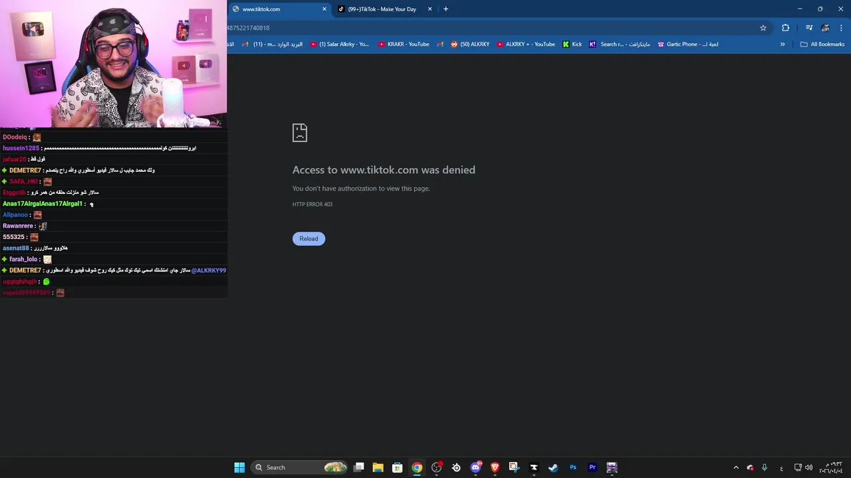Click the microphone tray icon
The image size is (851, 478).
[x=765, y=467]
